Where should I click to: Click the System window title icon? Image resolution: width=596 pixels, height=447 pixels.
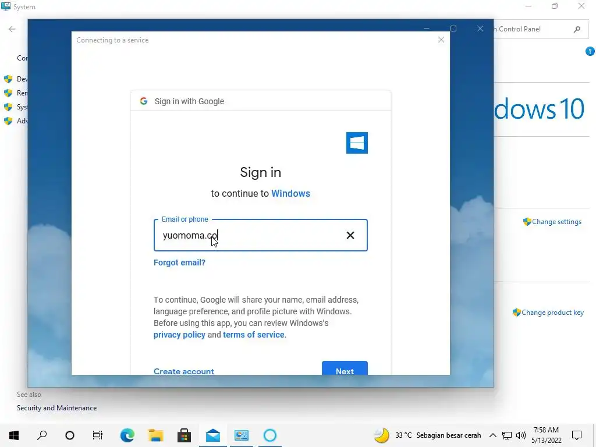[6, 6]
